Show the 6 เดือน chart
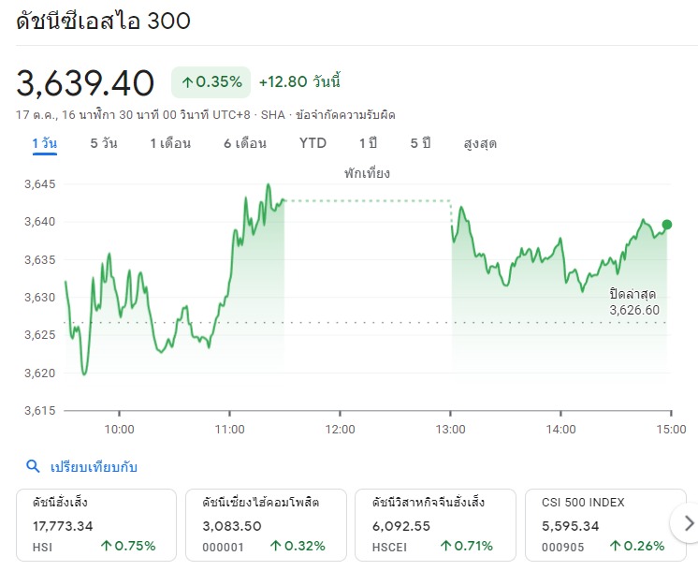 coord(245,143)
